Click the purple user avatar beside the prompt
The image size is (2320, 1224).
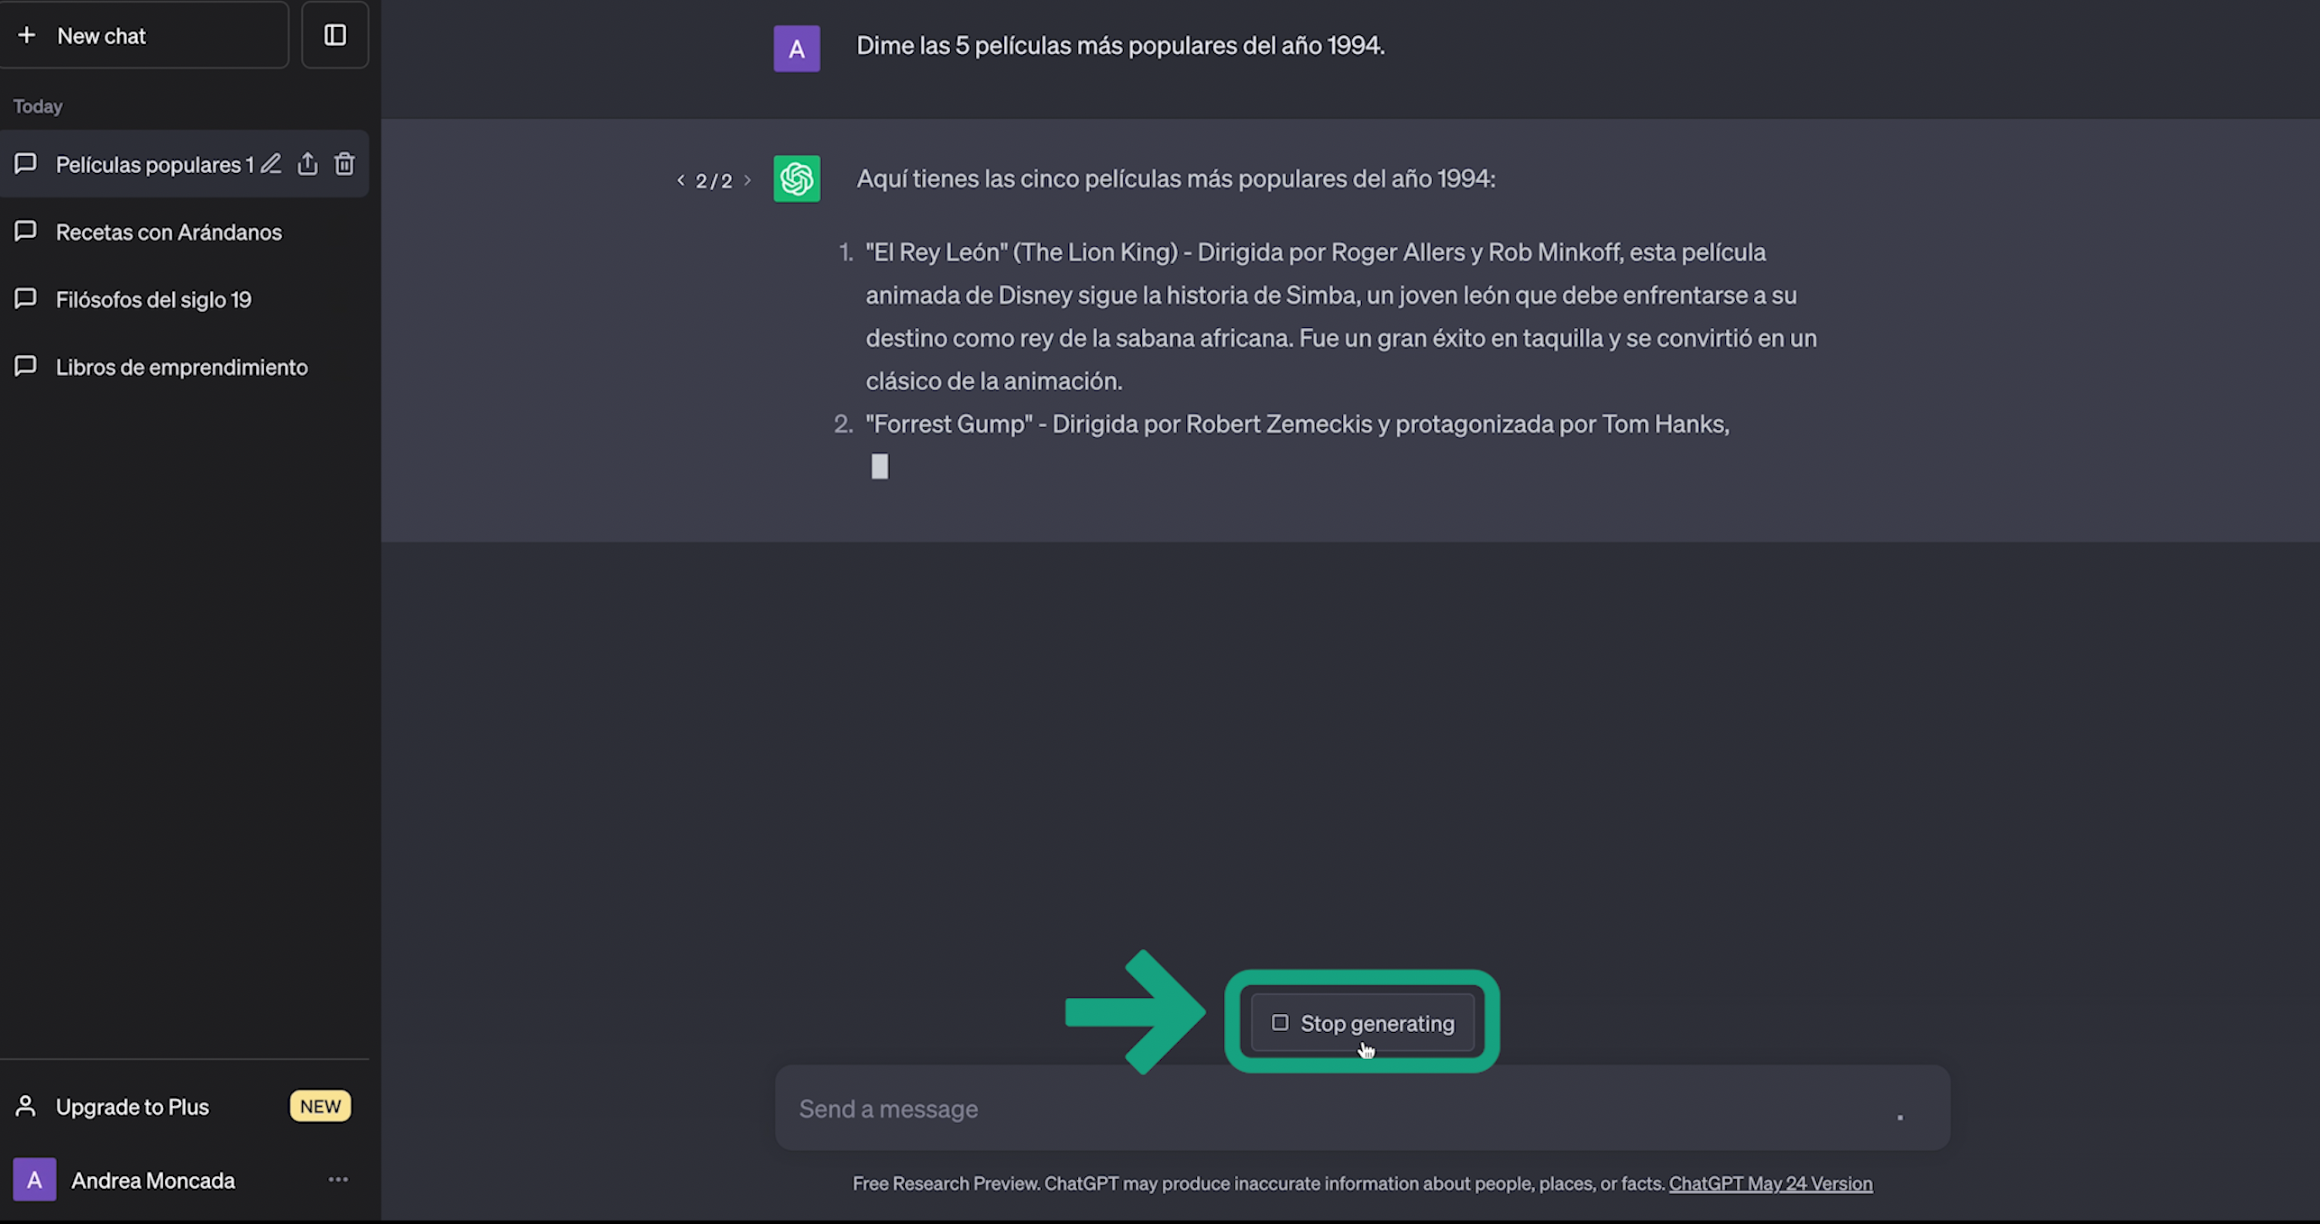(796, 48)
